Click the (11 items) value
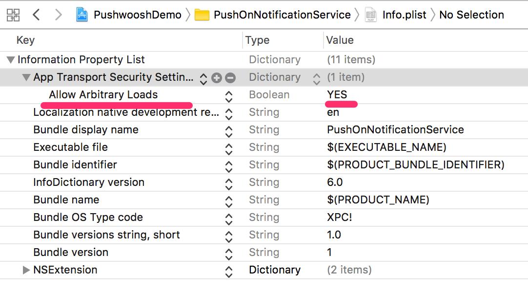 point(351,60)
